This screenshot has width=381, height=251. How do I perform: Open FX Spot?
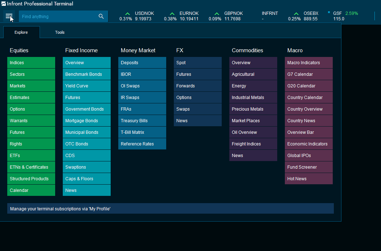click(197, 63)
